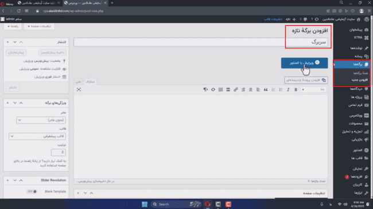Click the Toolbar Toggle icon in editor
This screenshot has height=209, width=373.
click(220, 89)
